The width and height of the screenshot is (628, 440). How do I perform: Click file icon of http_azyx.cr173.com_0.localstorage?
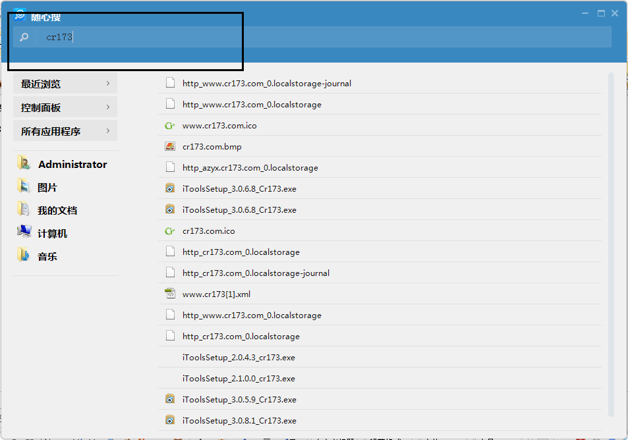tap(170, 167)
